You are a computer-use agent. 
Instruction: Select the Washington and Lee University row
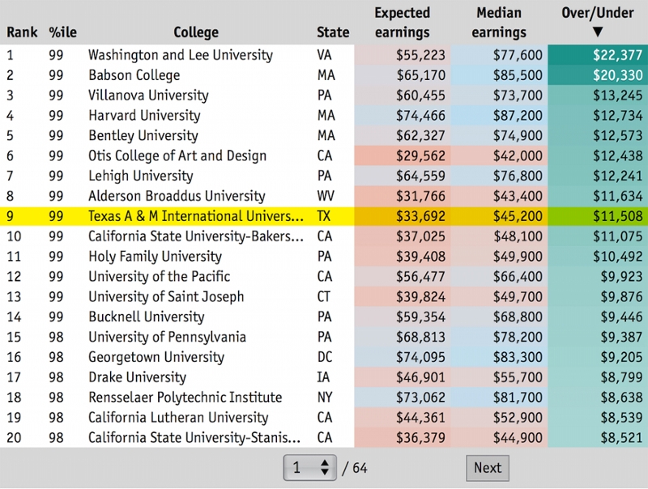pyautogui.click(x=181, y=55)
